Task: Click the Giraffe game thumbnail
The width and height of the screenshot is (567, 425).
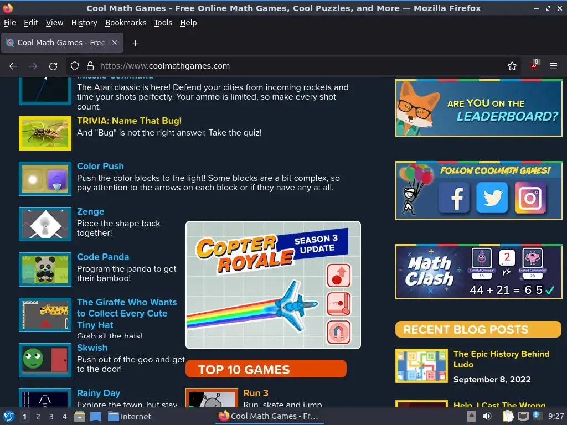Action: point(45,315)
